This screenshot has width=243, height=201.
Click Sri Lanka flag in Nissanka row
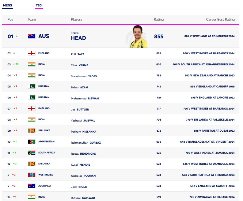(32, 131)
